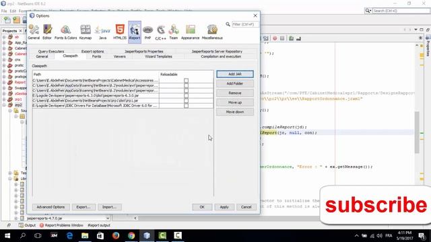Open the General options category
Screen dimensions: 431x242
34,32
